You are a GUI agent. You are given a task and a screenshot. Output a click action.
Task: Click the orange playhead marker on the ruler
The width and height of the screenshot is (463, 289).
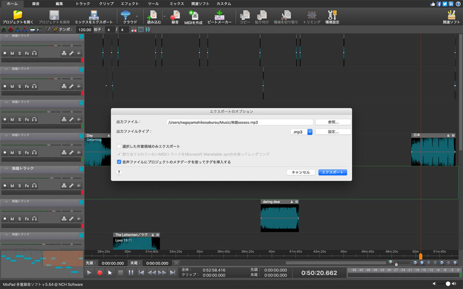tap(420, 256)
